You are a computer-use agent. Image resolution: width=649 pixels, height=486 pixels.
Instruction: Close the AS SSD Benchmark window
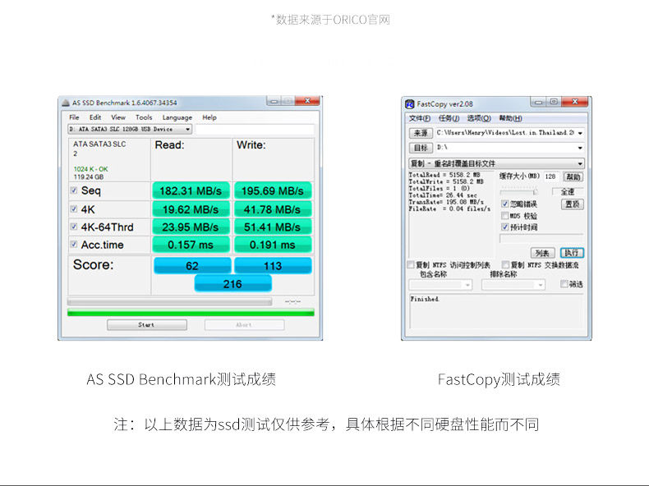[x=307, y=100]
